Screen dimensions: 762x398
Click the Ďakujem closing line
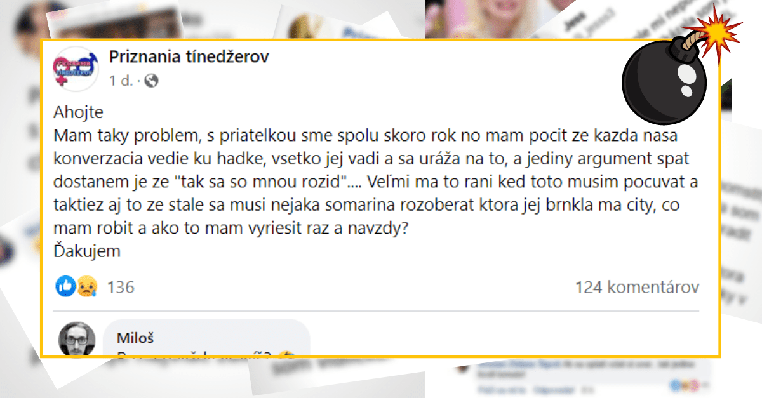[87, 251]
